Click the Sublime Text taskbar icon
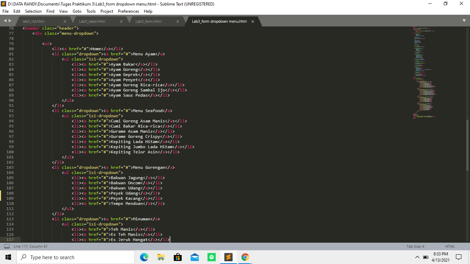 (228, 257)
